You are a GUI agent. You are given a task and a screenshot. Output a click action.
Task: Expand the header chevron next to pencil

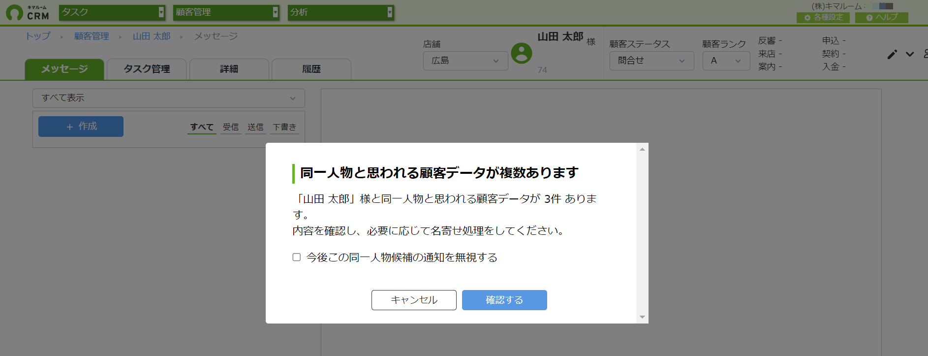point(910,54)
